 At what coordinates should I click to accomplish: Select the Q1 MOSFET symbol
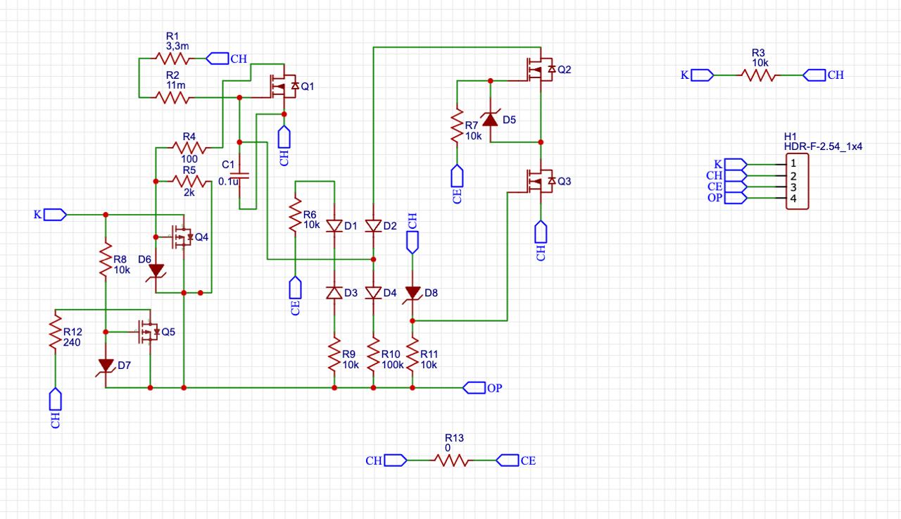(283, 87)
